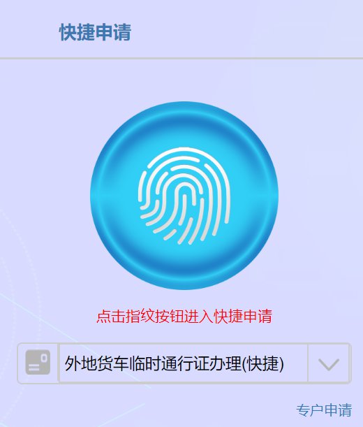The height and width of the screenshot is (427, 363).
Task: Click the gray card icon beside dropdown
Action: click(38, 362)
